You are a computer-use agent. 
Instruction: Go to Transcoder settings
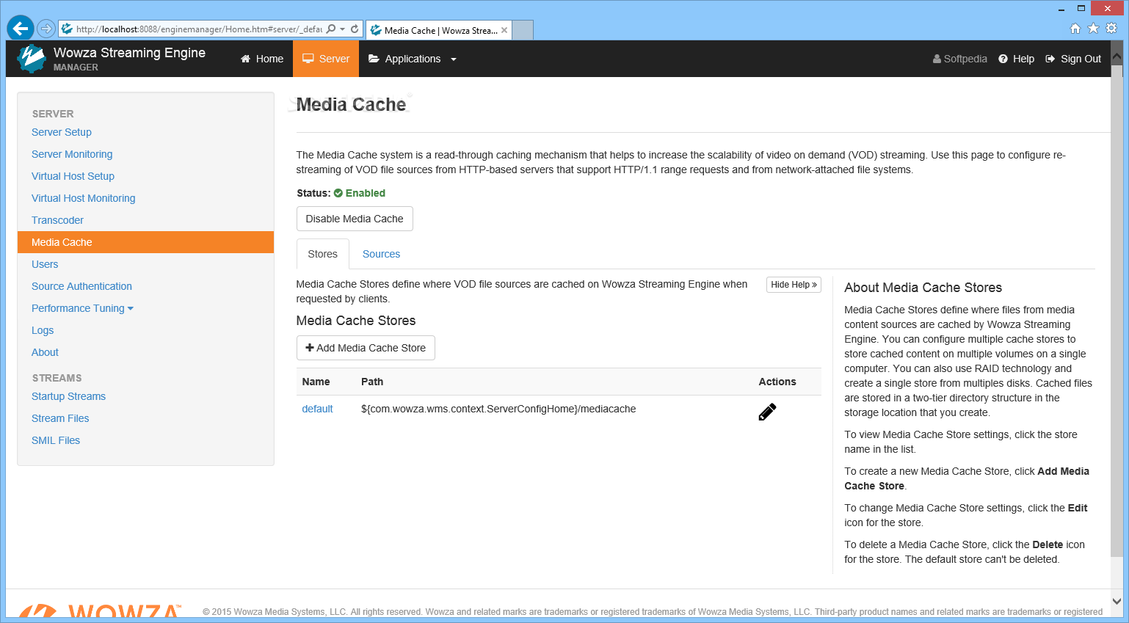[x=57, y=220]
